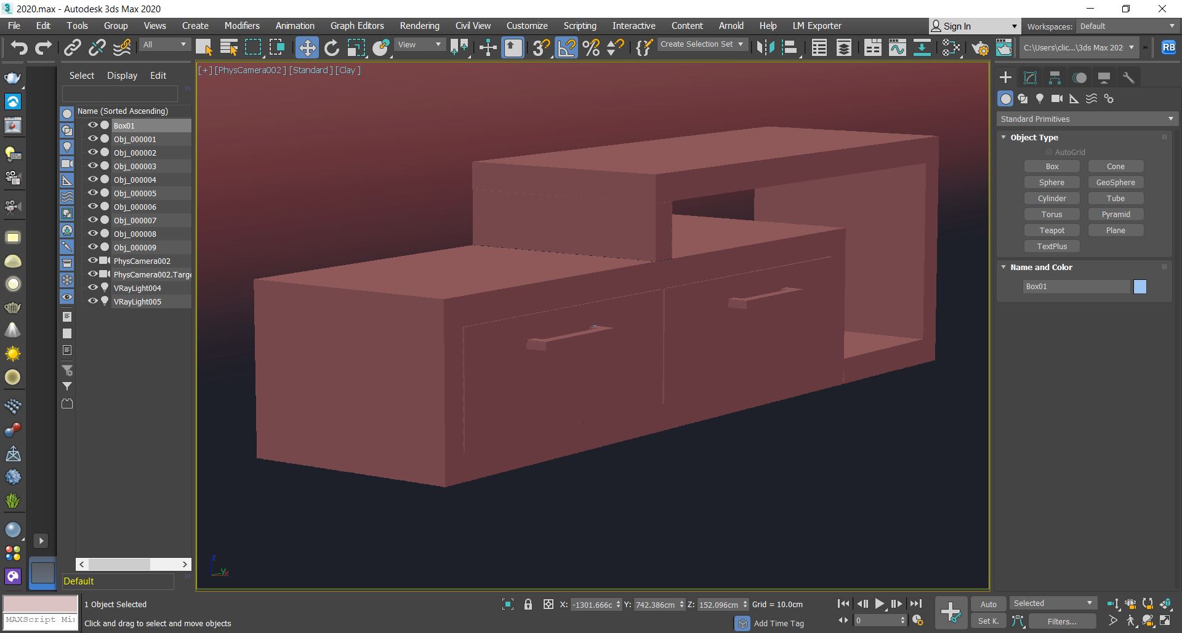Enable the Auto Key animation toggle
This screenshot has width=1182, height=633.
point(988,604)
